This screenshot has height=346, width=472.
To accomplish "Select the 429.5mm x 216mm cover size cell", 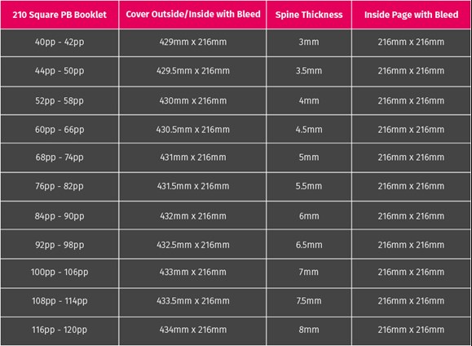I will click(192, 71).
